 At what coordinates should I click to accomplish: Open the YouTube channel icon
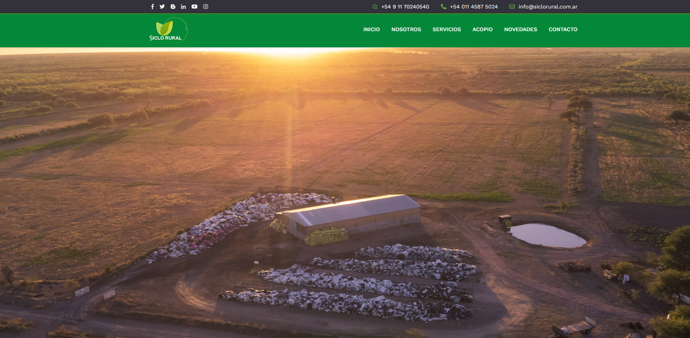(x=194, y=6)
